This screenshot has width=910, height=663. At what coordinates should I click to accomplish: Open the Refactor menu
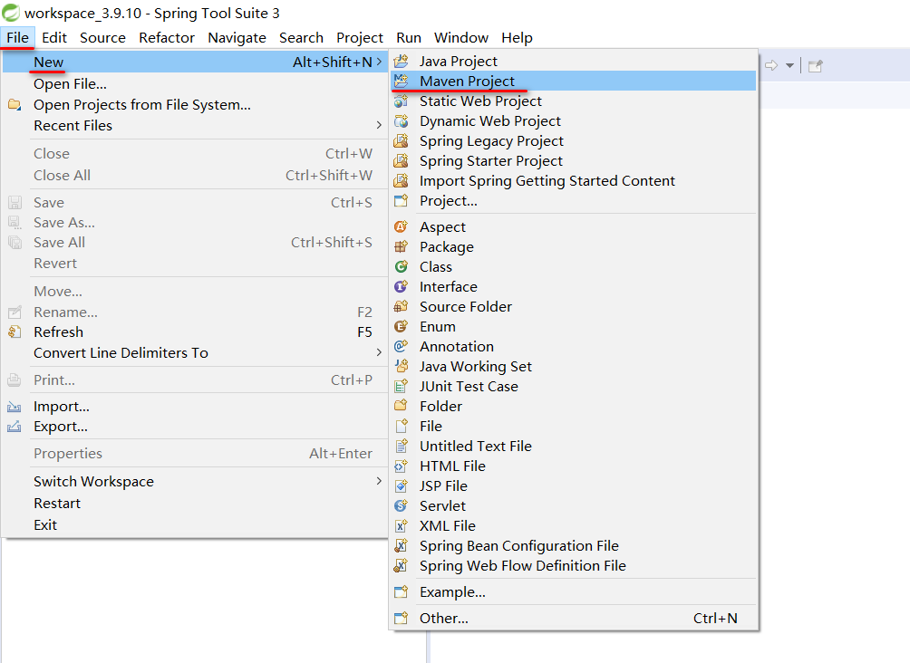pos(167,38)
